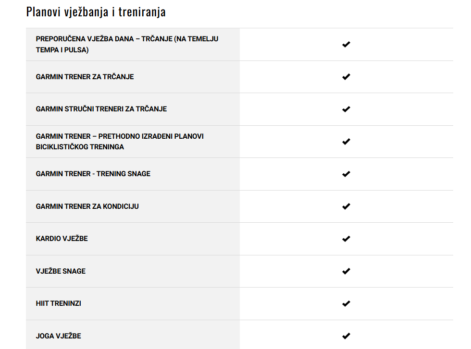Select the Preporučena vježba dana – trčanje label

click(x=127, y=45)
